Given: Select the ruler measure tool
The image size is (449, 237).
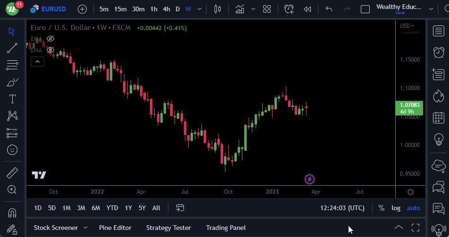Looking at the screenshot, I should (12, 172).
